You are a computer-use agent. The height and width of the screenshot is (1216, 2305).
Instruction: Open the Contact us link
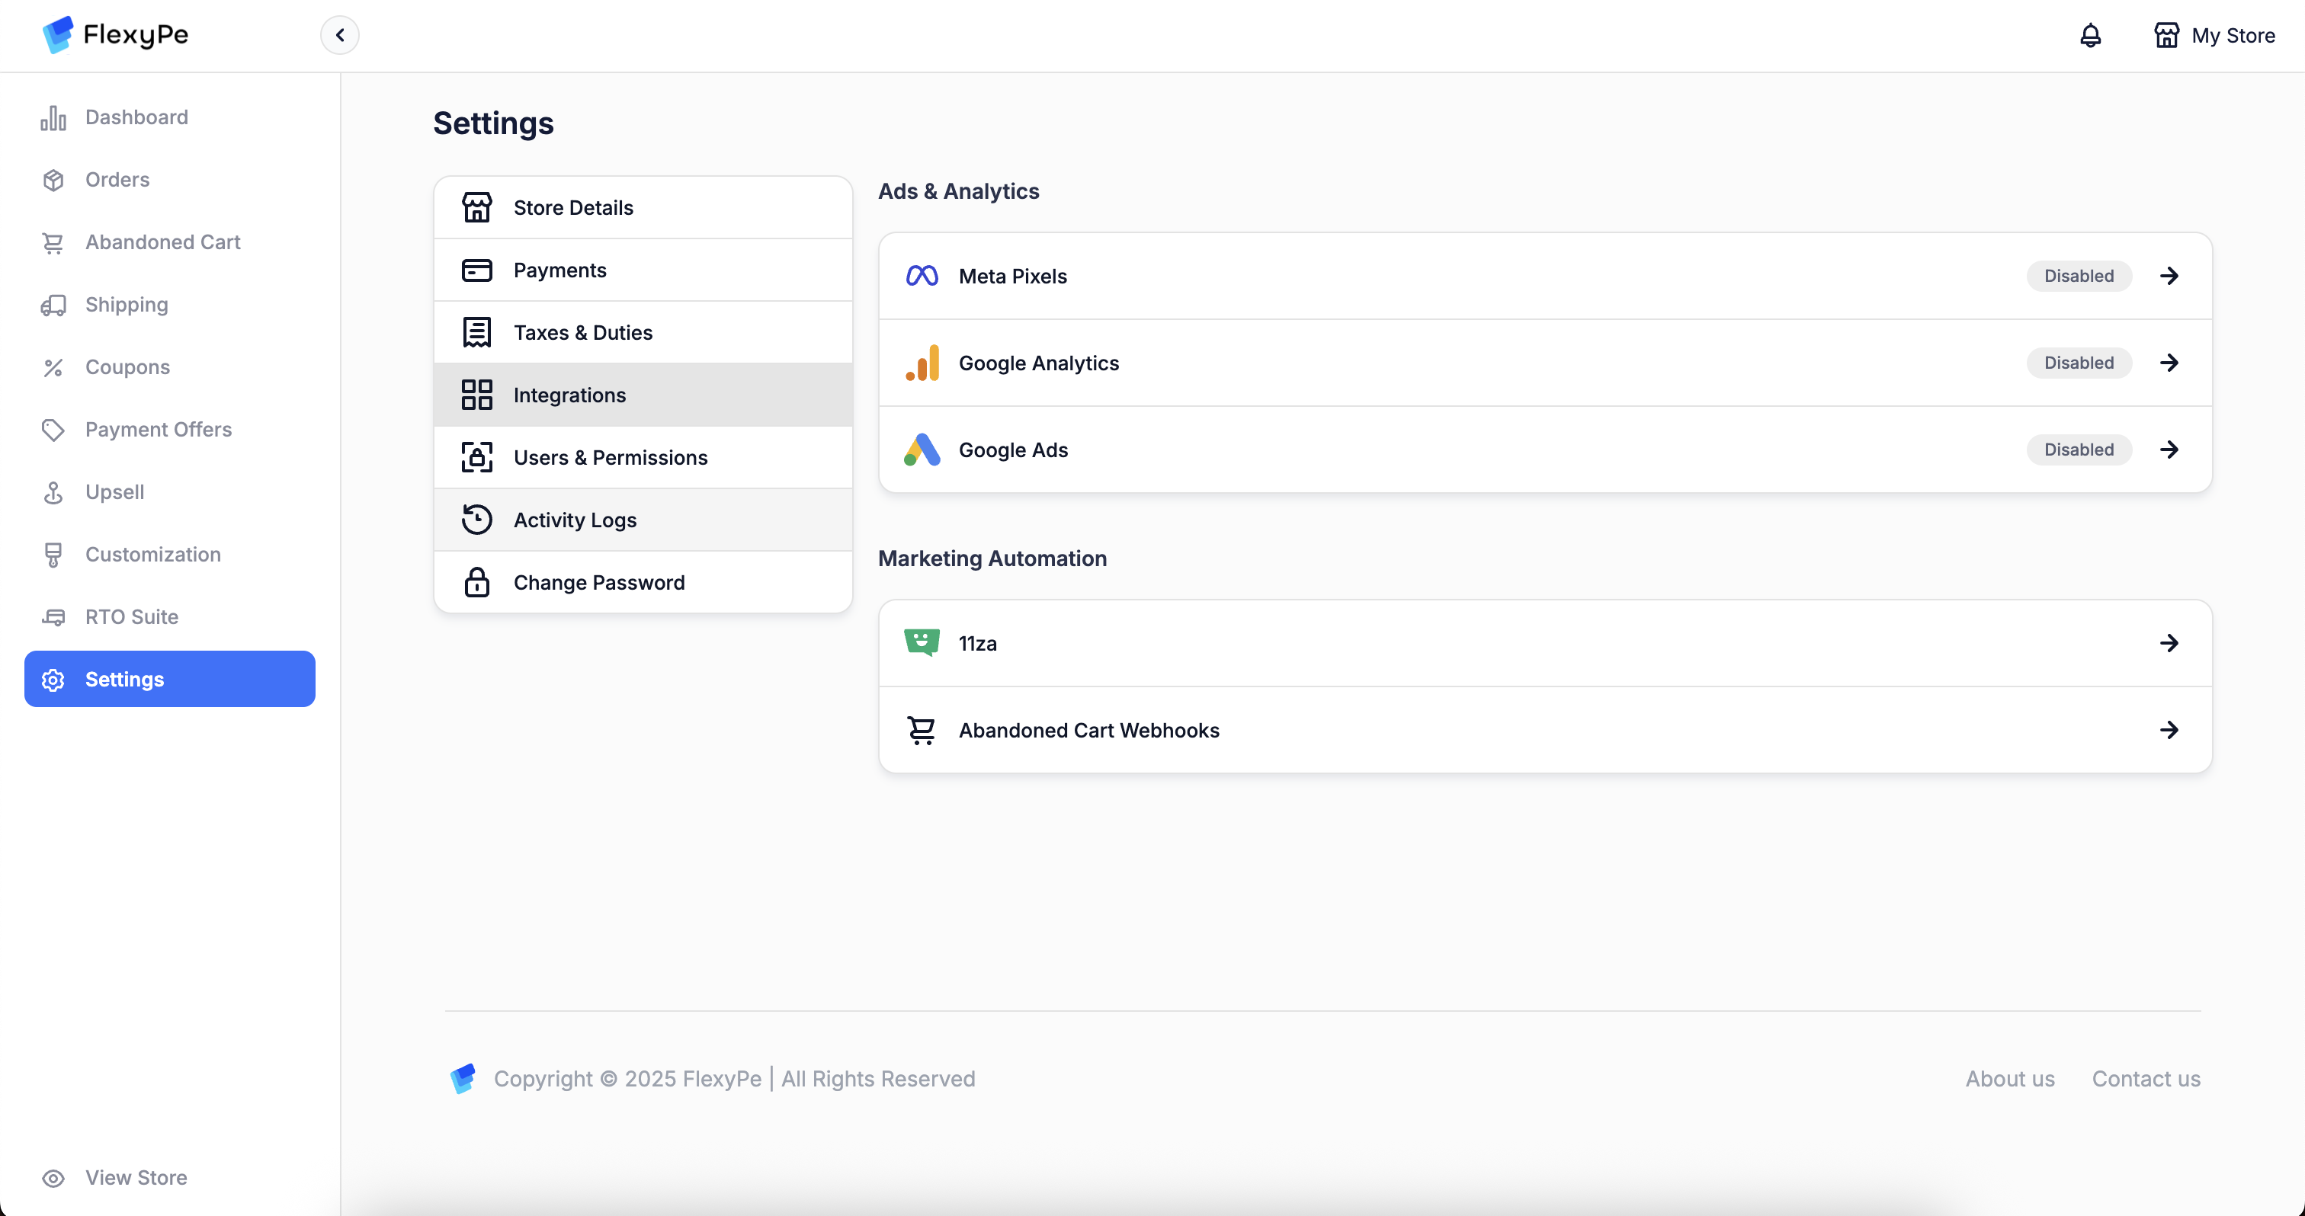2146,1079
